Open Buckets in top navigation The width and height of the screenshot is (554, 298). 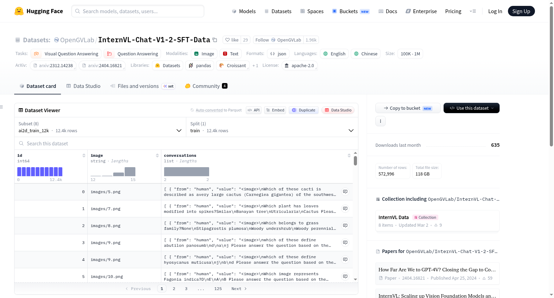pyautogui.click(x=351, y=11)
